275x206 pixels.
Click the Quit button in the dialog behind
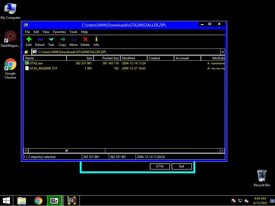tap(182, 166)
